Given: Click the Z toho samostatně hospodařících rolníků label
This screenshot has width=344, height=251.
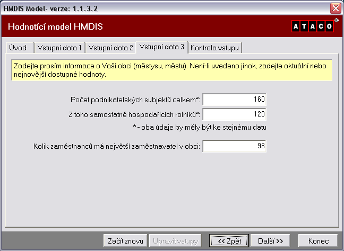Looking at the screenshot, I should coord(134,114).
